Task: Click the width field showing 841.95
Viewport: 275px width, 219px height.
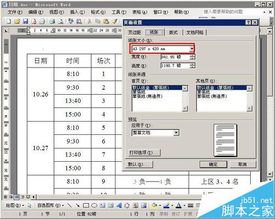Action: (x=175, y=57)
